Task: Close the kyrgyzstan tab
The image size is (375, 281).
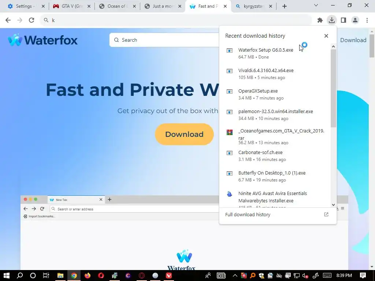Action: [271, 6]
